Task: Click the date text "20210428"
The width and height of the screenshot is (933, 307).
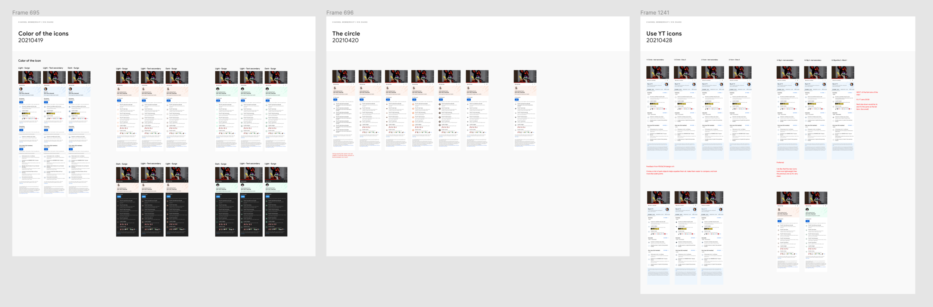Action: tap(659, 40)
